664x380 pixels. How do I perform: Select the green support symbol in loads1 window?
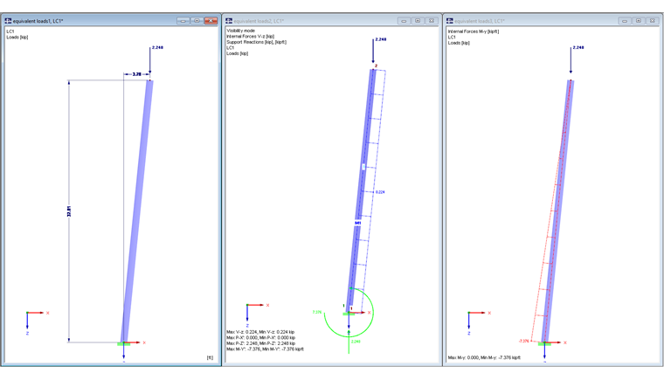tap(124, 344)
